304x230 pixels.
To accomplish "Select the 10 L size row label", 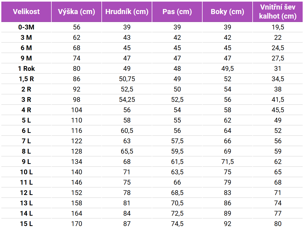I will (x=26, y=172).
